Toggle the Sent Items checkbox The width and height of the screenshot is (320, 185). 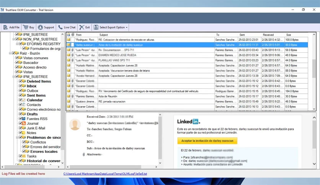[x=20, y=95]
